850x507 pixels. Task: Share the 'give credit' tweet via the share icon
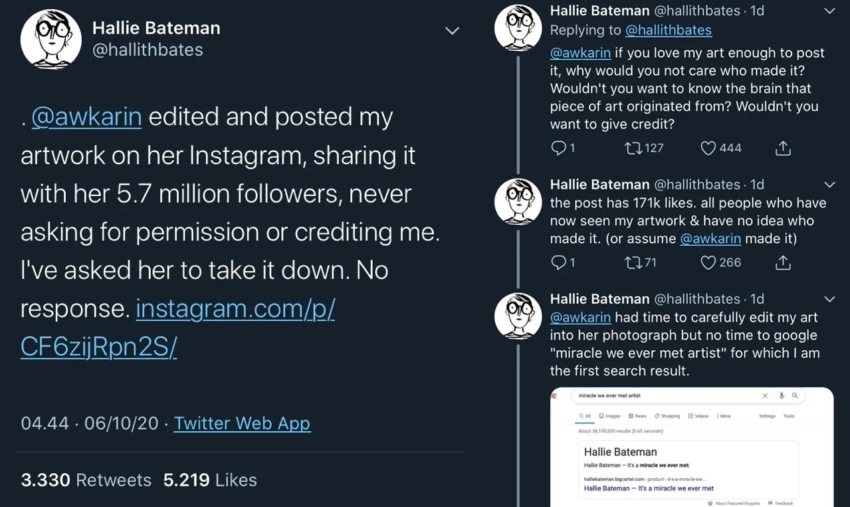783,148
